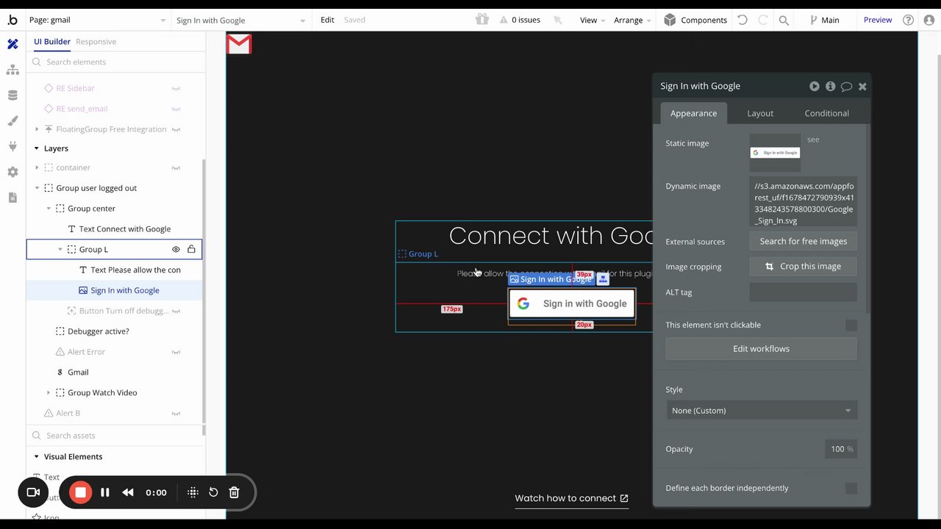This screenshot has width=941, height=529.
Task: Click the info icon in property editor header
Action: click(830, 86)
